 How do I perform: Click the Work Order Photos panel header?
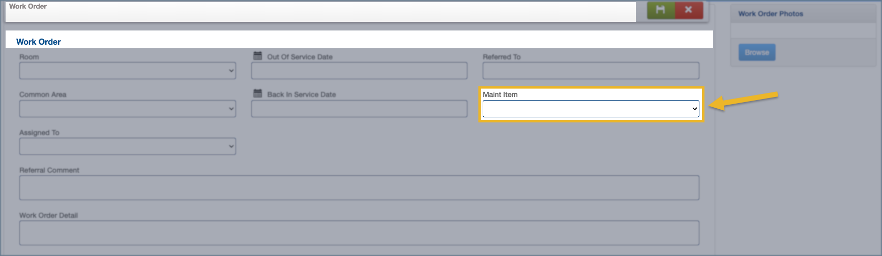(x=771, y=14)
